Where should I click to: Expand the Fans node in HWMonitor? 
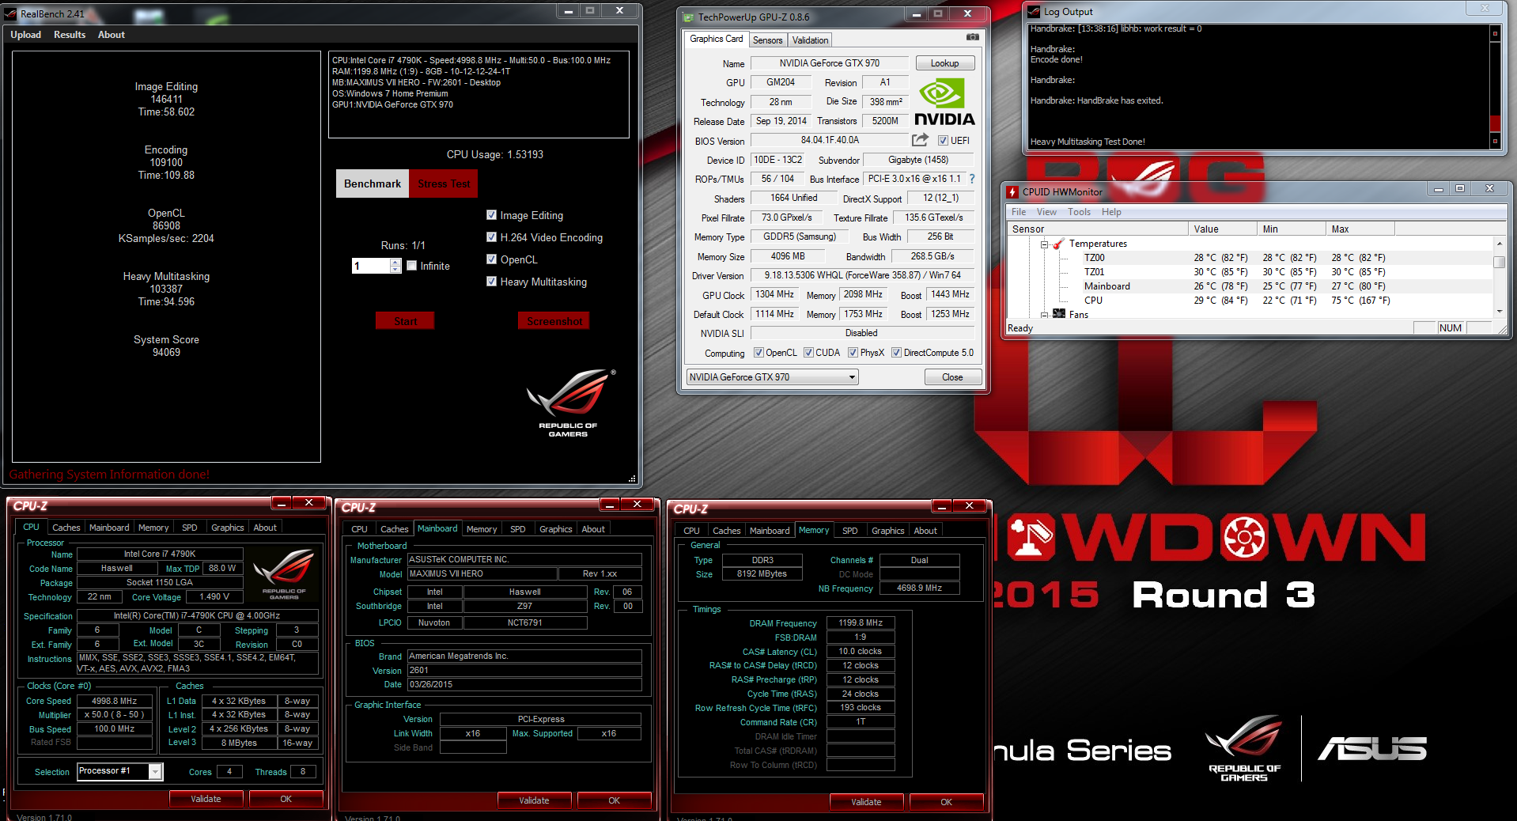coord(1044,315)
